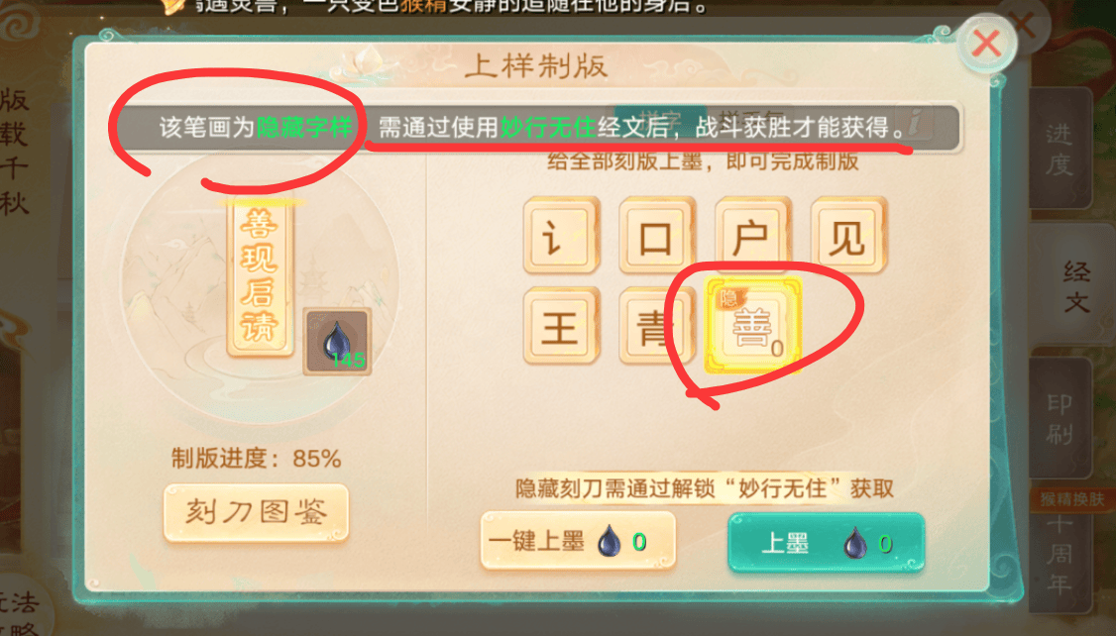This screenshot has width=1116, height=636.
Task: Tap the ink drop item showing 145
Action: pyautogui.click(x=337, y=342)
